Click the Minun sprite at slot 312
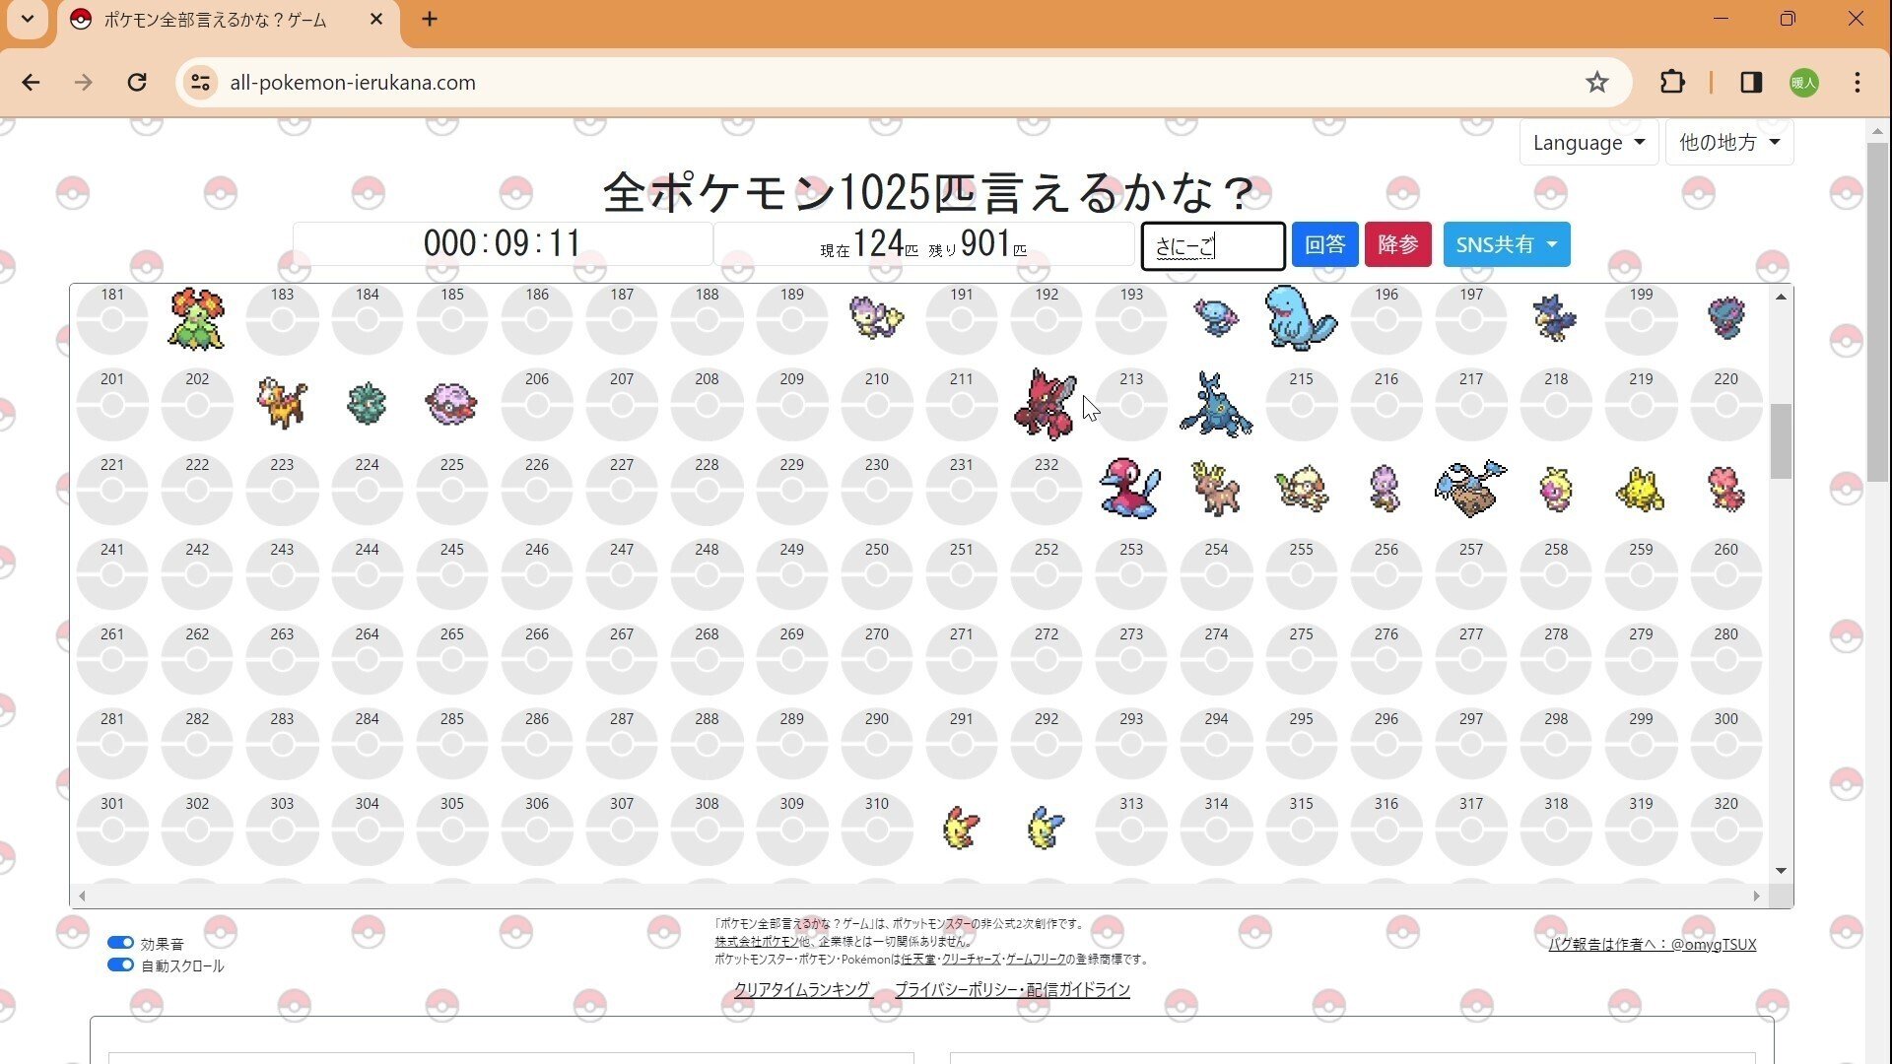Image resolution: width=1892 pixels, height=1064 pixels. point(1045,828)
